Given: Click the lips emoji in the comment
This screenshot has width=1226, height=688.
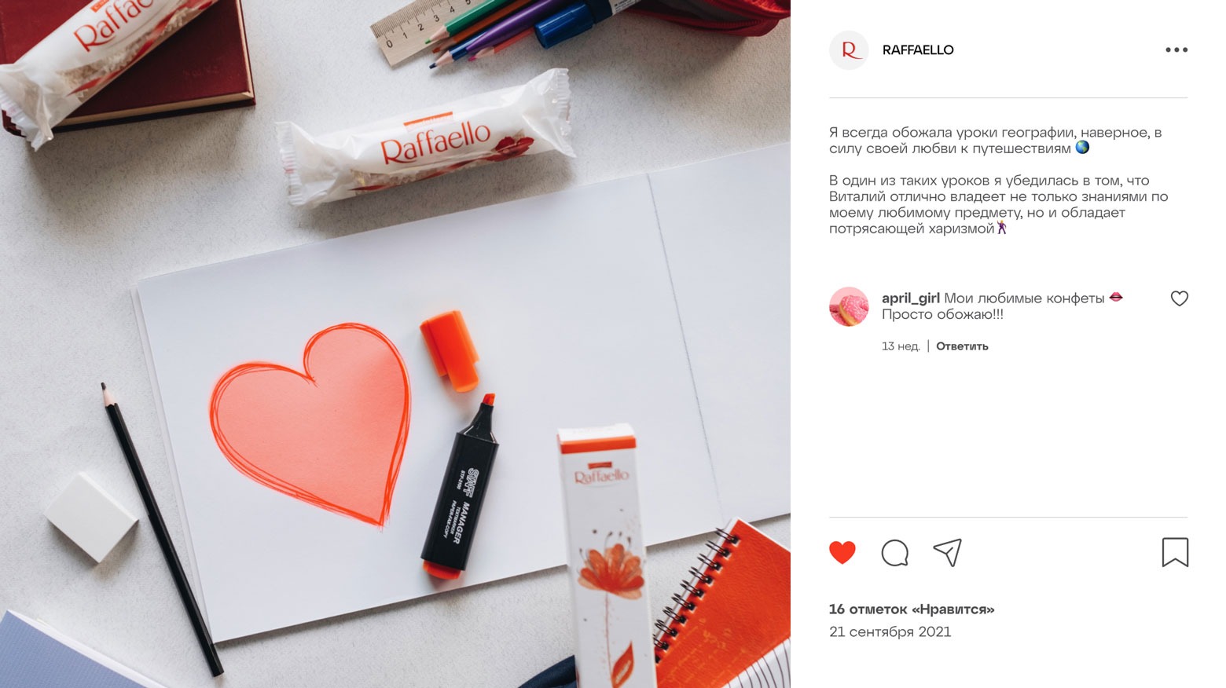Looking at the screenshot, I should click(1116, 298).
